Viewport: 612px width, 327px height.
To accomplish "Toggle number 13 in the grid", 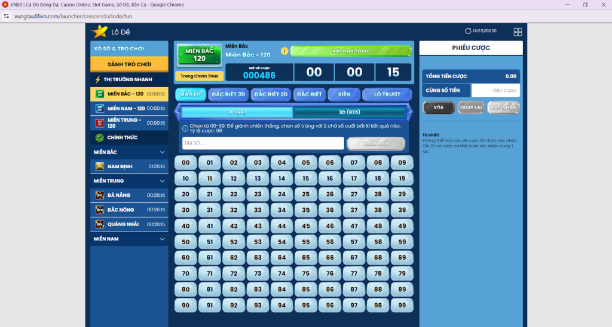I will 258,178.
